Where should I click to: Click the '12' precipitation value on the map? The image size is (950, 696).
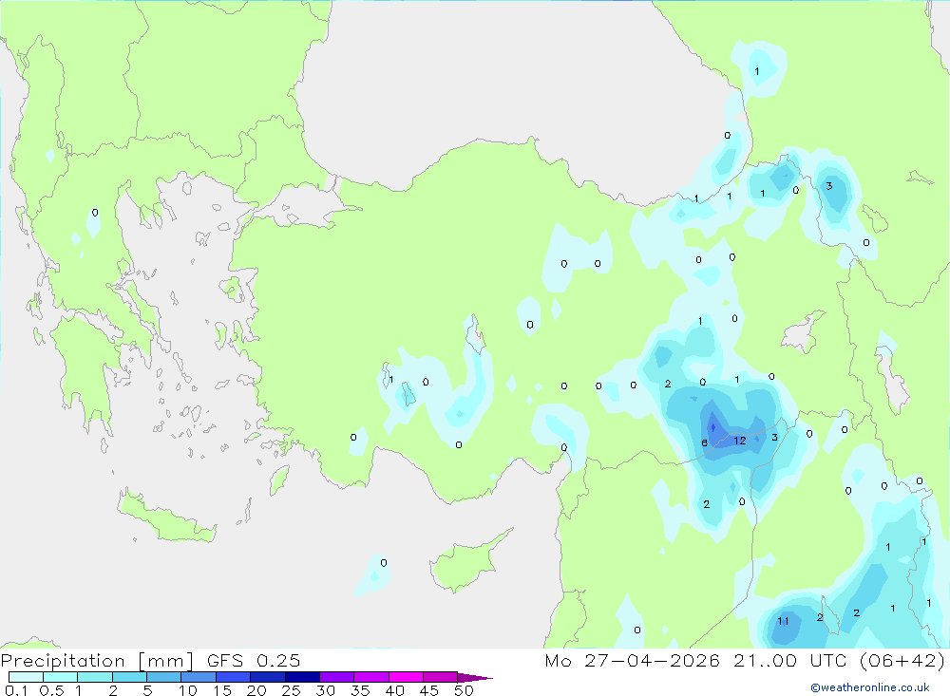(740, 441)
